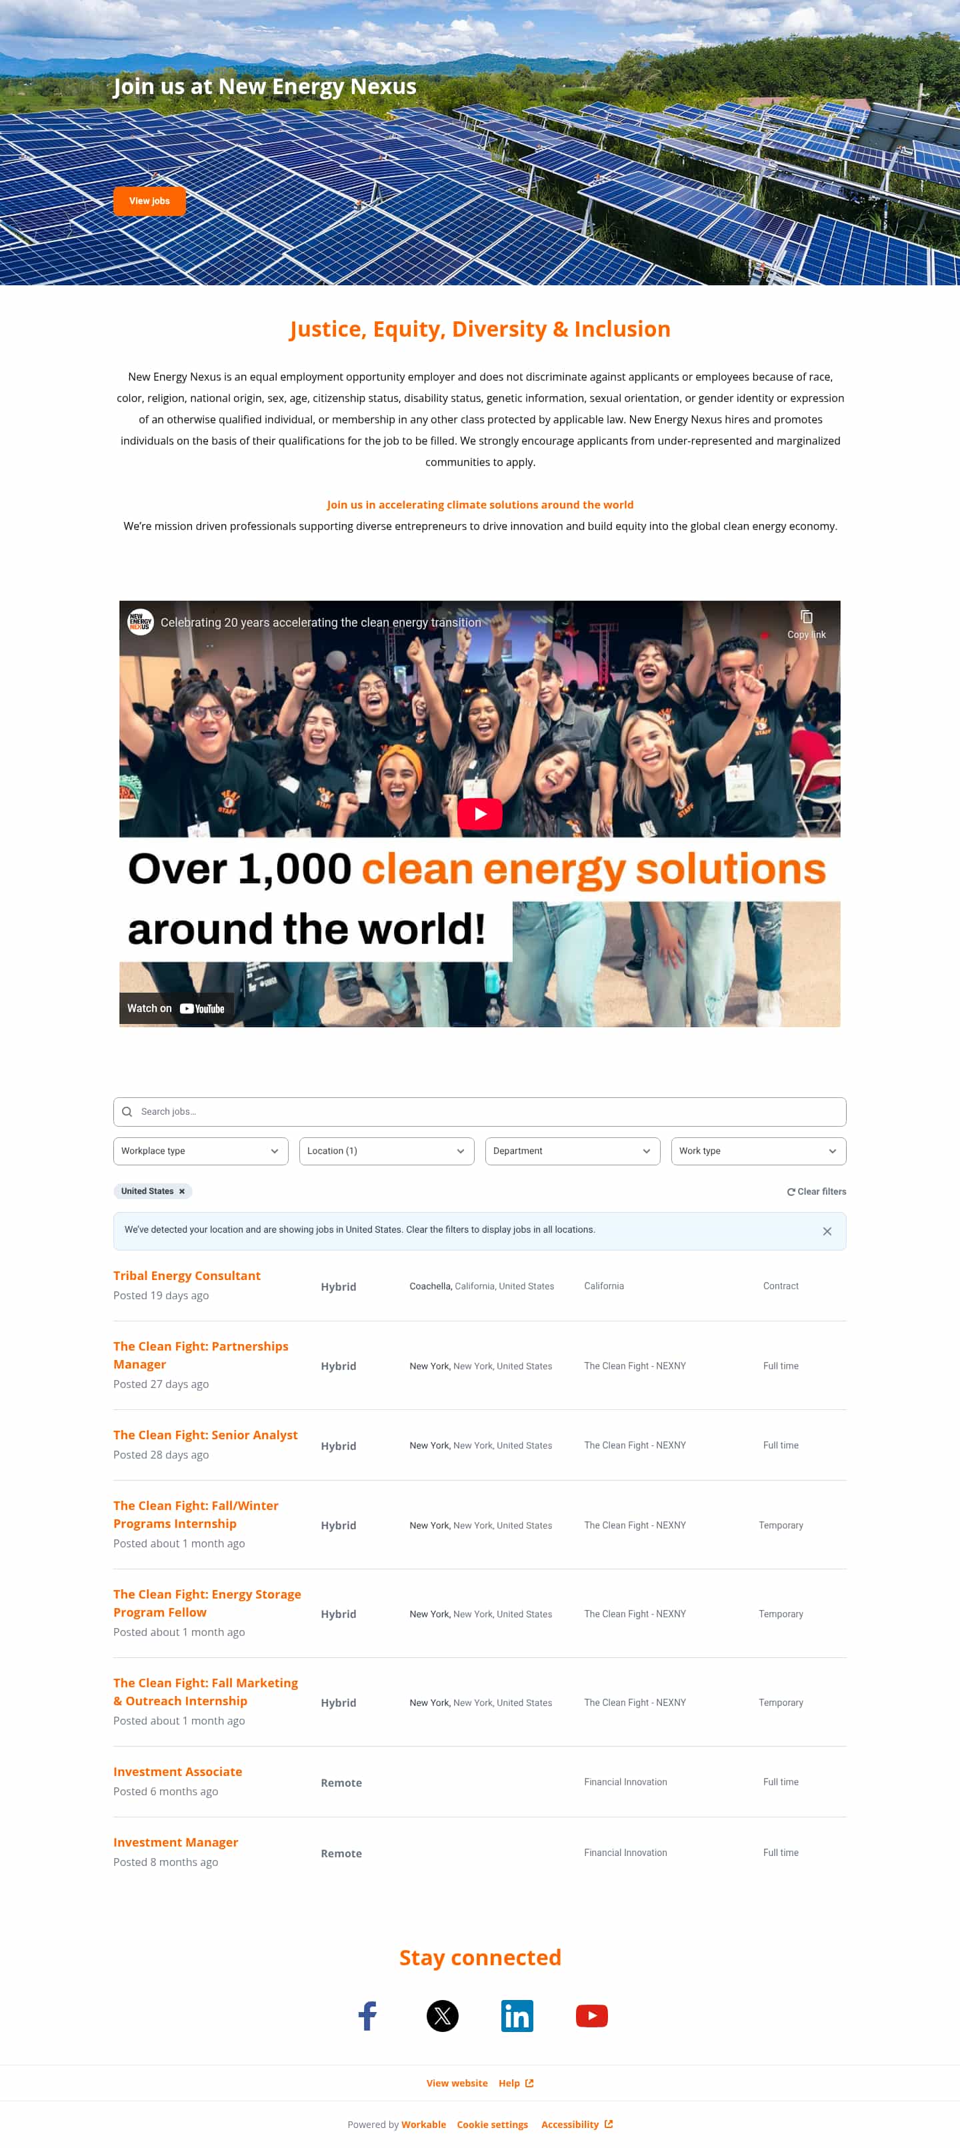Viewport: 960px width, 2148px height.
Task: Open the Investment Associate job
Action: point(177,1772)
